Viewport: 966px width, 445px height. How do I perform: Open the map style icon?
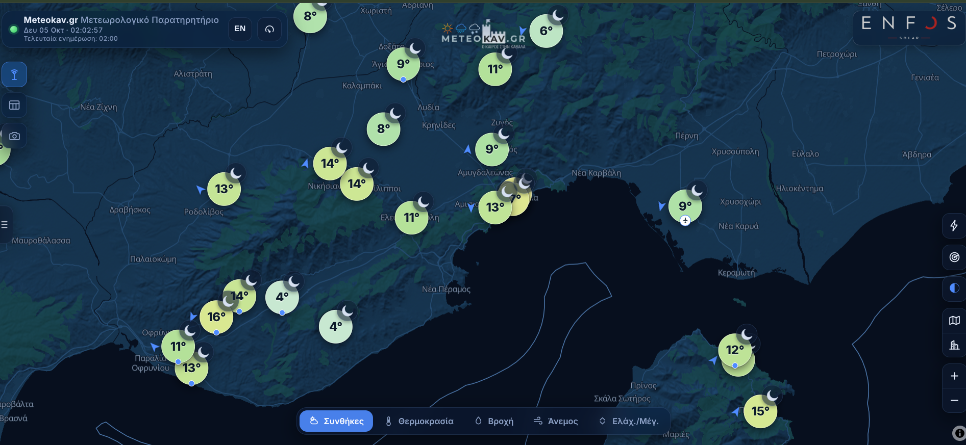(954, 320)
